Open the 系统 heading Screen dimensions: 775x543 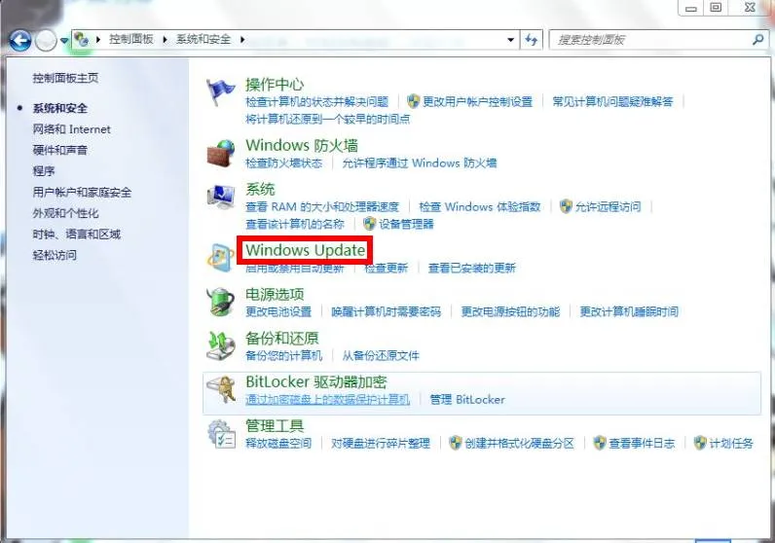pos(260,189)
